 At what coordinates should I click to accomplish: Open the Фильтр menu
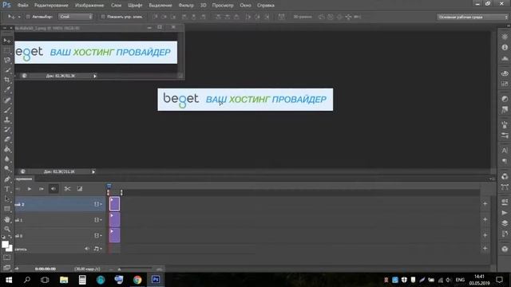pos(186,6)
